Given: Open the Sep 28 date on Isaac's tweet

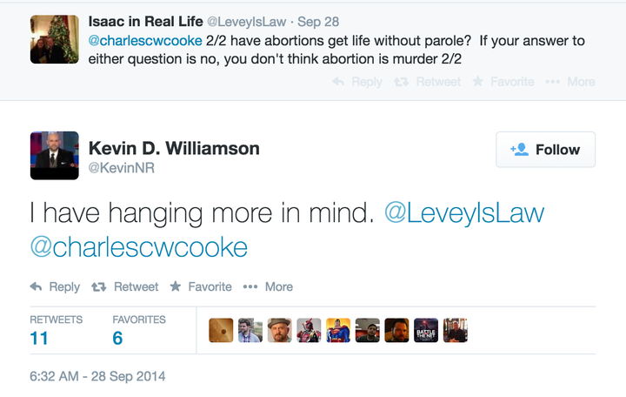Looking at the screenshot, I should [318, 22].
